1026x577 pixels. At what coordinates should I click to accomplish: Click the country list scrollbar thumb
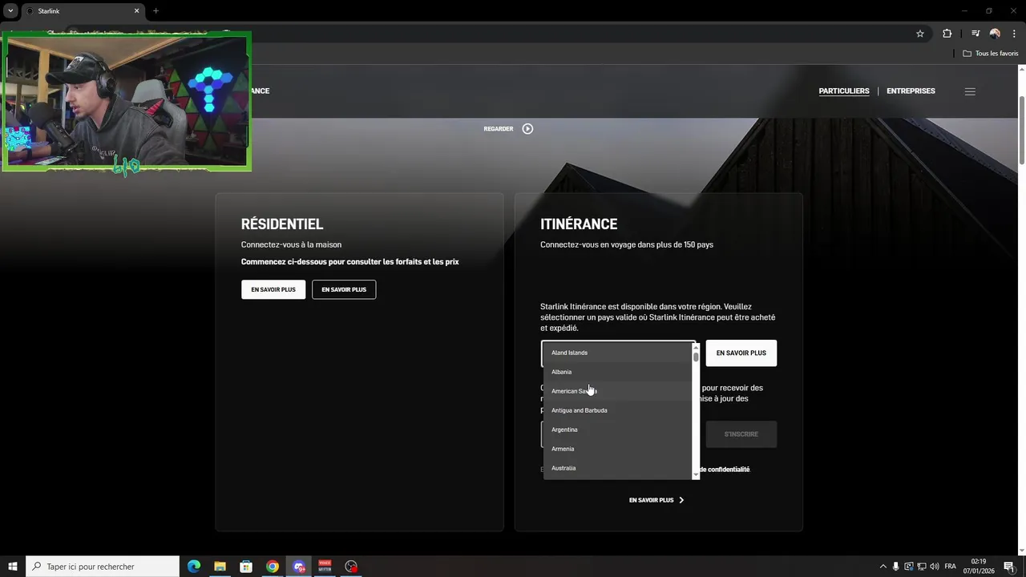[696, 357]
